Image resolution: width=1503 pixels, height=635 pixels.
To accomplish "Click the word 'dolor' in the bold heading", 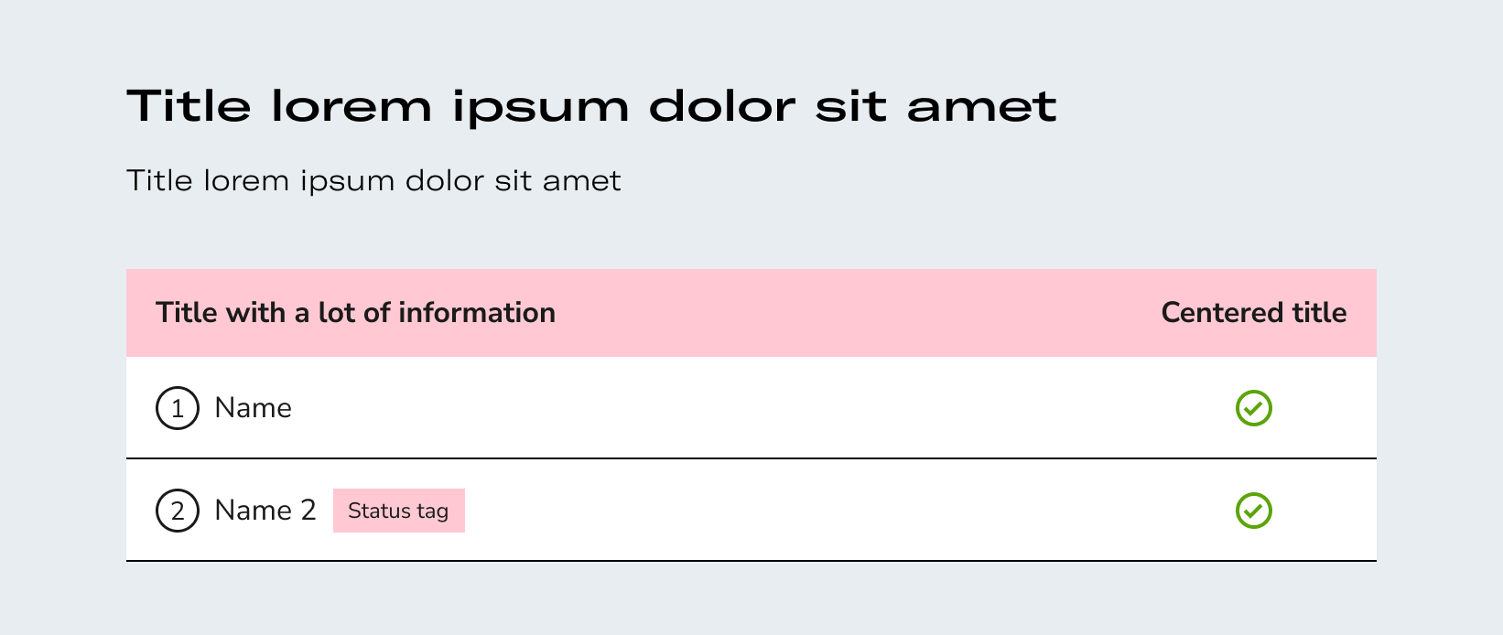I will [x=722, y=106].
